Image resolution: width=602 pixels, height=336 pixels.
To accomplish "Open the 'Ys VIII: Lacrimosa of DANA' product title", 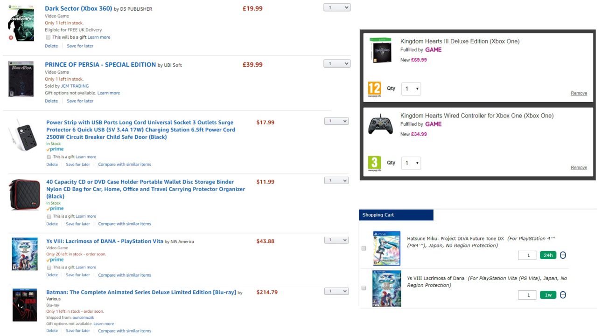I will point(105,241).
